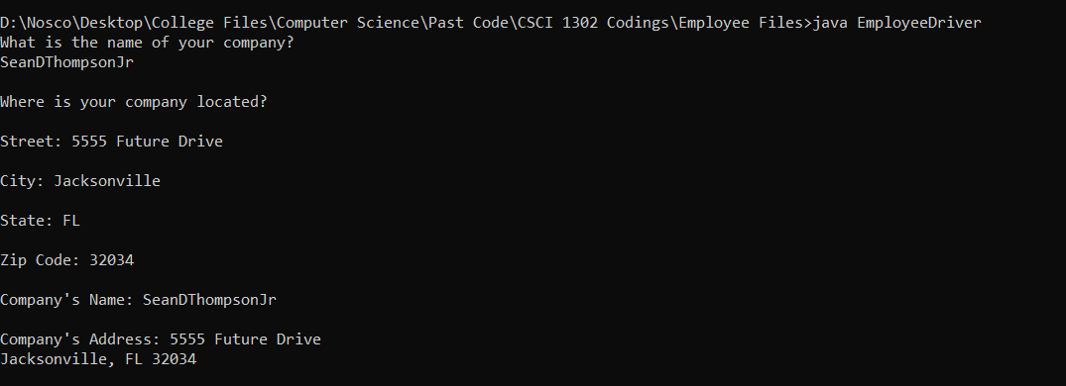Click the FL value after State

(70, 221)
